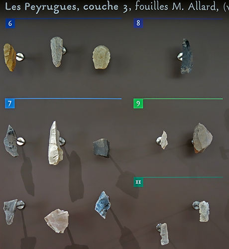
Task: Click the dark blue number 8 label
Action: coord(138,23)
